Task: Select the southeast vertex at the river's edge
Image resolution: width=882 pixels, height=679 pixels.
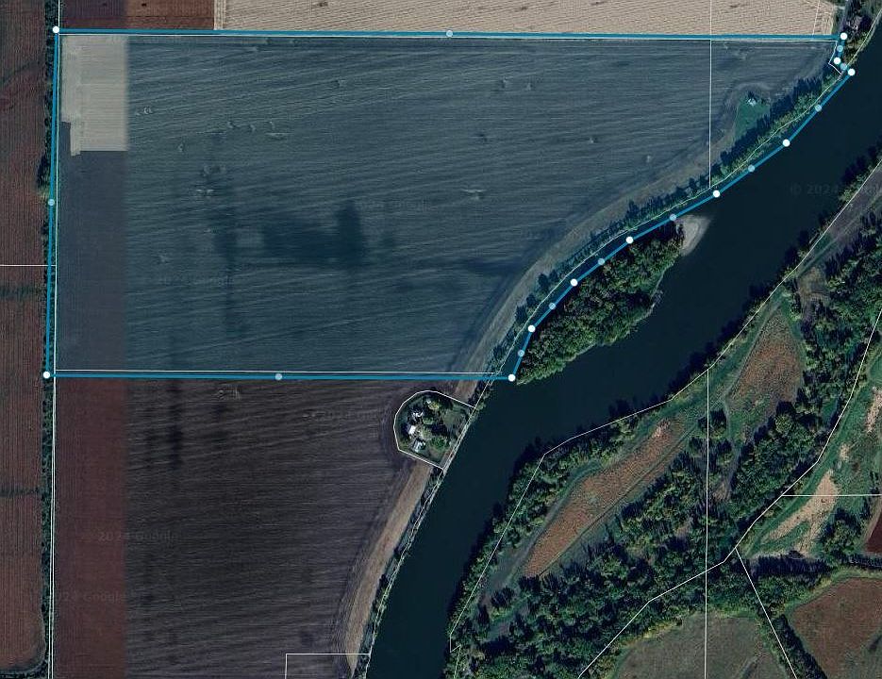Action: [511, 378]
